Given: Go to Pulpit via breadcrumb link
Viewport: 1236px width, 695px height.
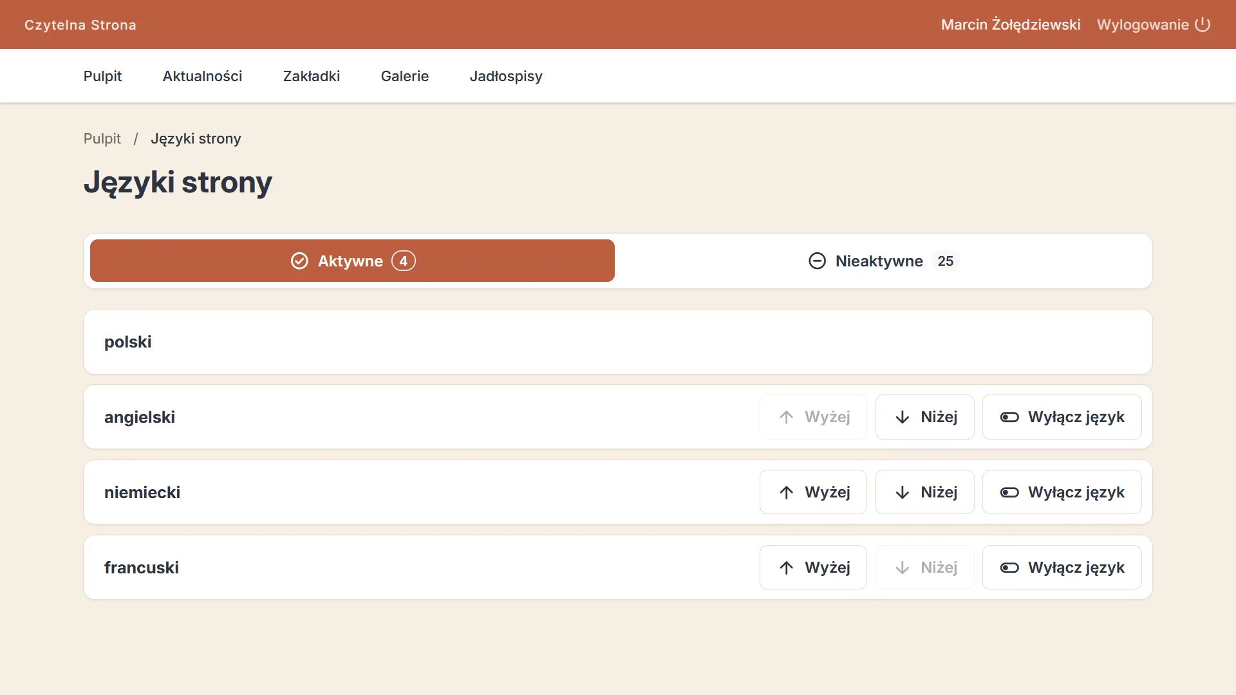Looking at the screenshot, I should pos(102,138).
